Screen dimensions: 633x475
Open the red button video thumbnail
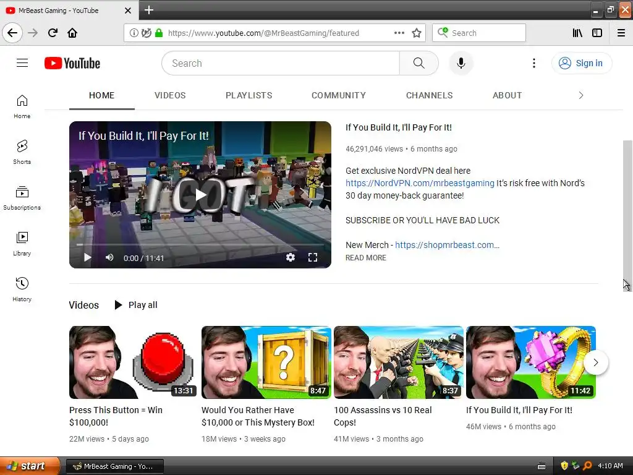pos(134,362)
